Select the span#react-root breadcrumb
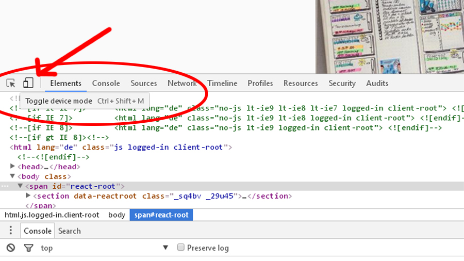Viewport: 464px width, 261px height. [x=161, y=215]
